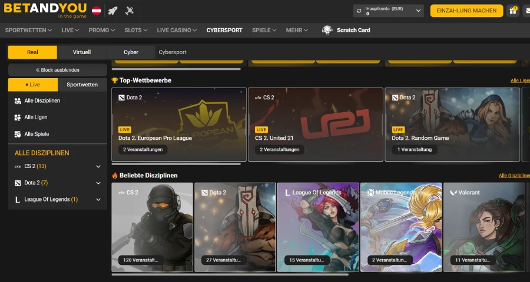Expand League Of Legends (1) chevron
This screenshot has height=282, width=530.
98,200
